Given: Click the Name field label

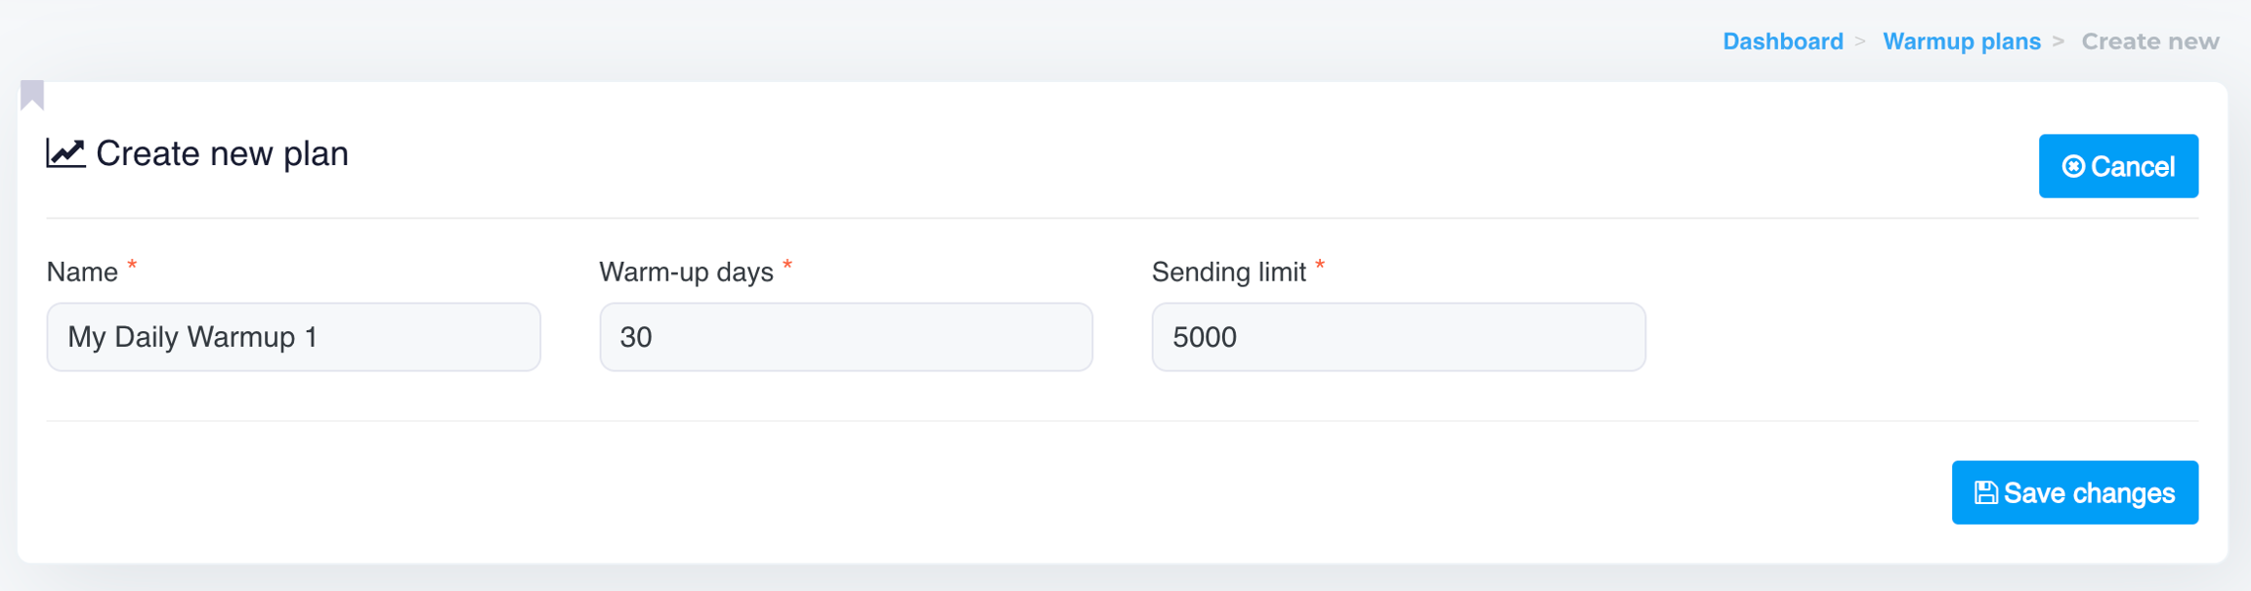Looking at the screenshot, I should click(x=82, y=273).
